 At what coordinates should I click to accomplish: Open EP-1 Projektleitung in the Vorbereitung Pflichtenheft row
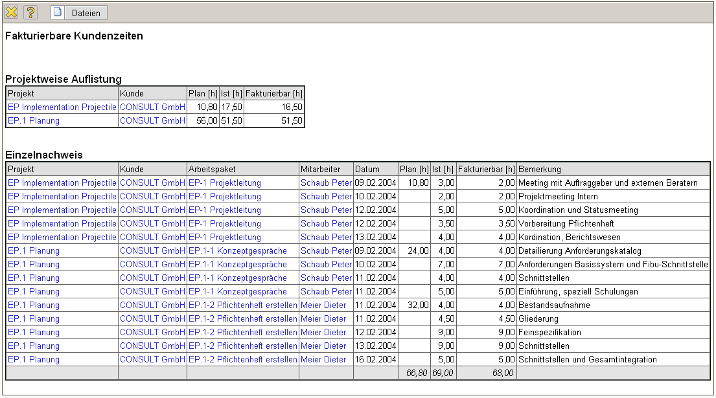[x=224, y=224]
